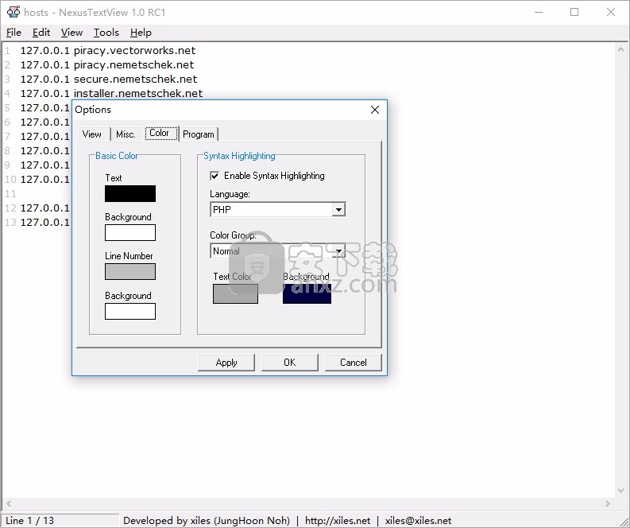
Task: Click line 127.0.0.1 secure.nemetschek.net
Action: pyautogui.click(x=109, y=80)
